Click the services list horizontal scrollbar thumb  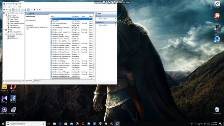pyautogui.click(x=66, y=78)
